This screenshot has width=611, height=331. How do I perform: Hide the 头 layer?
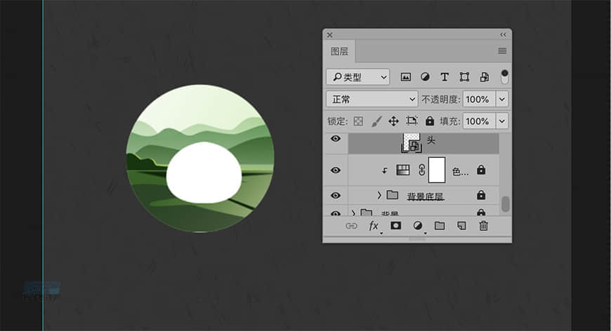click(336, 140)
